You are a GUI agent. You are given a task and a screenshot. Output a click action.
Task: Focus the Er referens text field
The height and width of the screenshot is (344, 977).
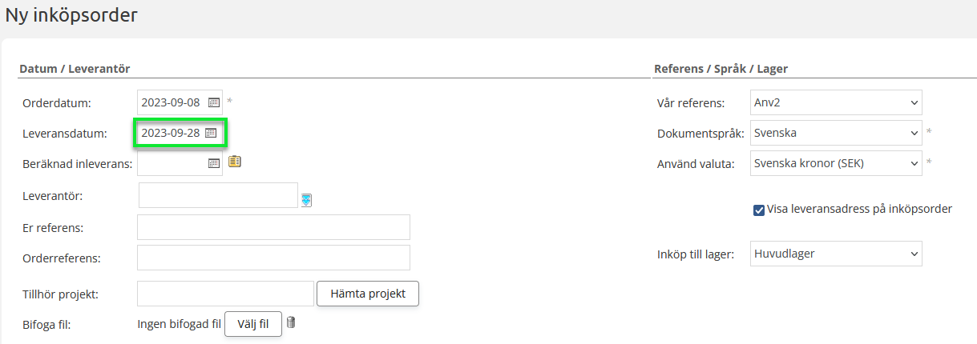(273, 227)
